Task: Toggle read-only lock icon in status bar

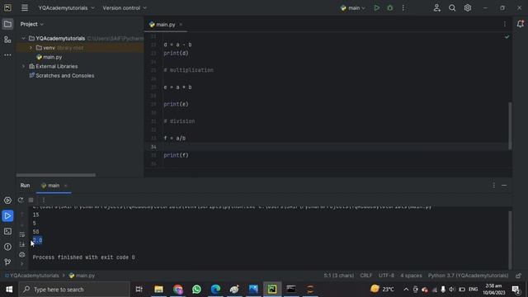Action: coord(519,276)
